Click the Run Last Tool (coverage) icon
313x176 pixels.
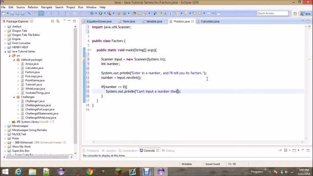[x=109, y=13]
